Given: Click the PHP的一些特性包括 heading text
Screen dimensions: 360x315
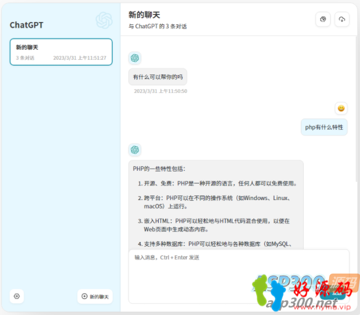Looking at the screenshot, I should click(x=159, y=169).
